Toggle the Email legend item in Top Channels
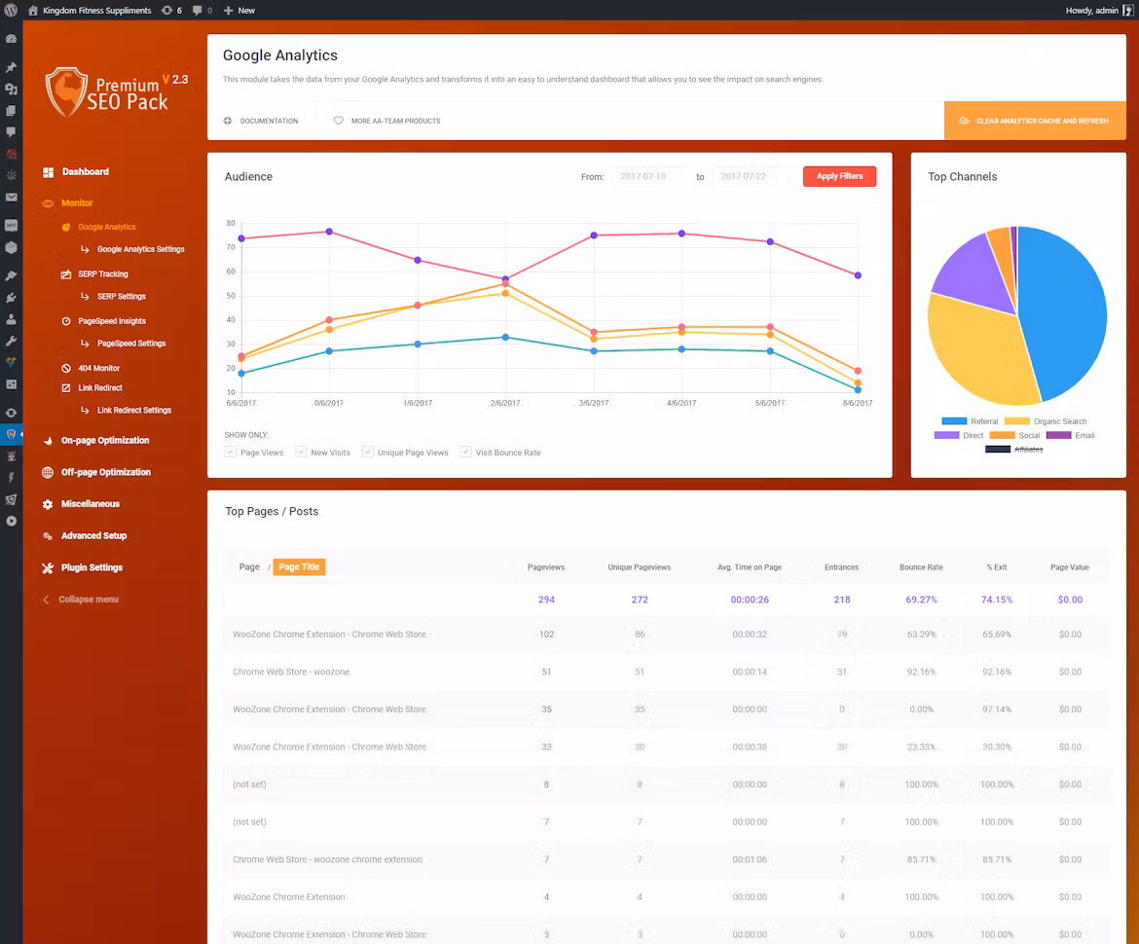 click(x=1070, y=436)
